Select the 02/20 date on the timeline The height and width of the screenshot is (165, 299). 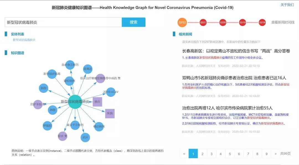[223, 22]
